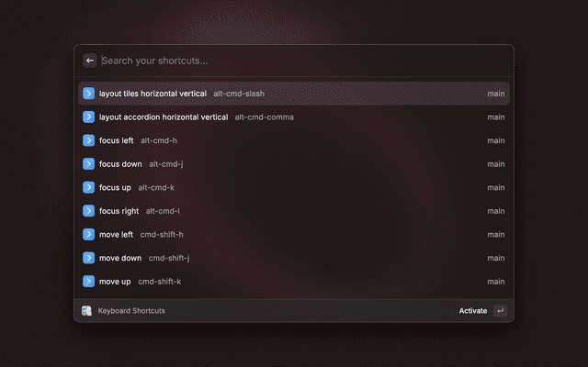Click icon next to layout accordion shortcut

point(88,117)
